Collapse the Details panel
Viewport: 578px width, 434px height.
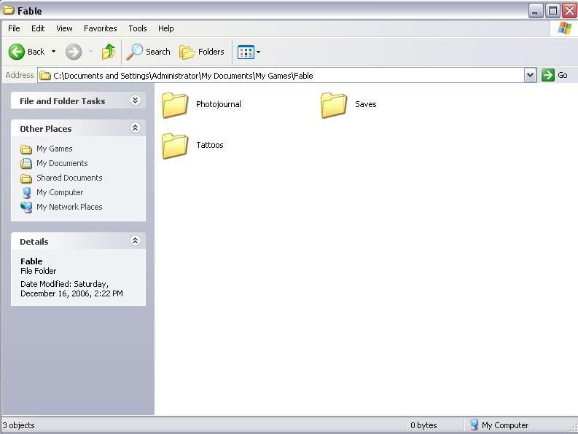136,240
